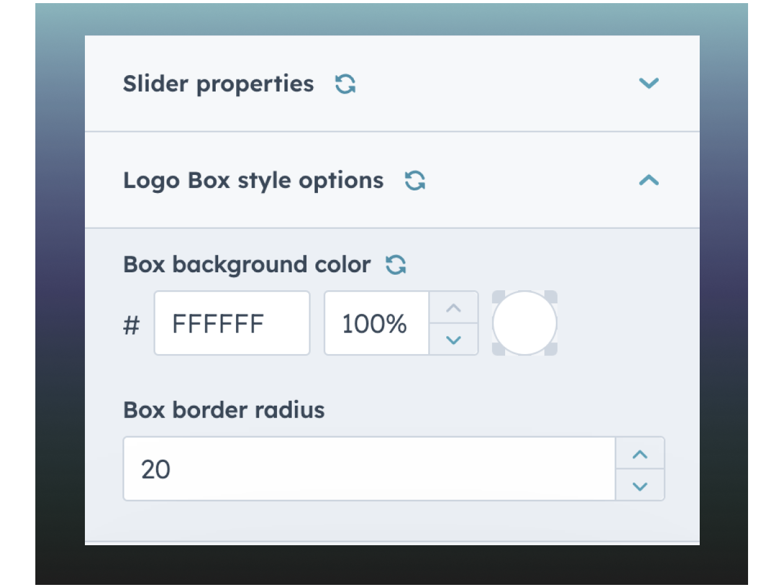Click the Slider properties section title
Screen dimensions: 784x588
click(218, 84)
